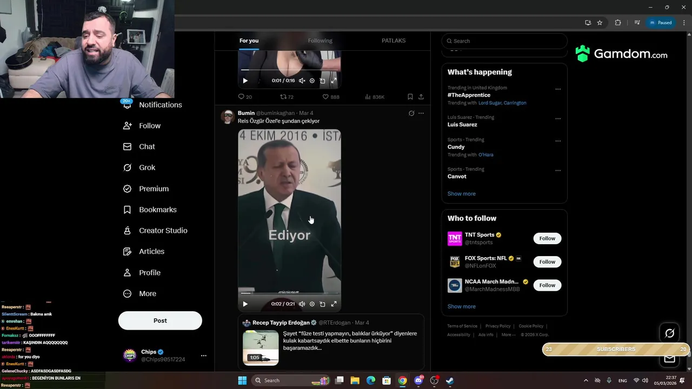Click Show more under What's happening
The image size is (692, 389).
[x=462, y=194]
